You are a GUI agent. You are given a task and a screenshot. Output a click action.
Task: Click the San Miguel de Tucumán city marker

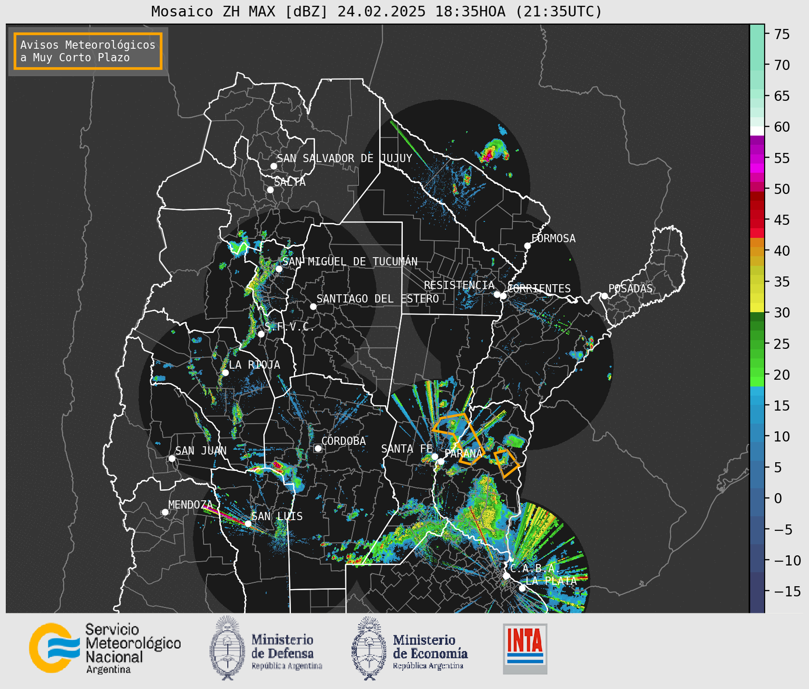click(279, 269)
